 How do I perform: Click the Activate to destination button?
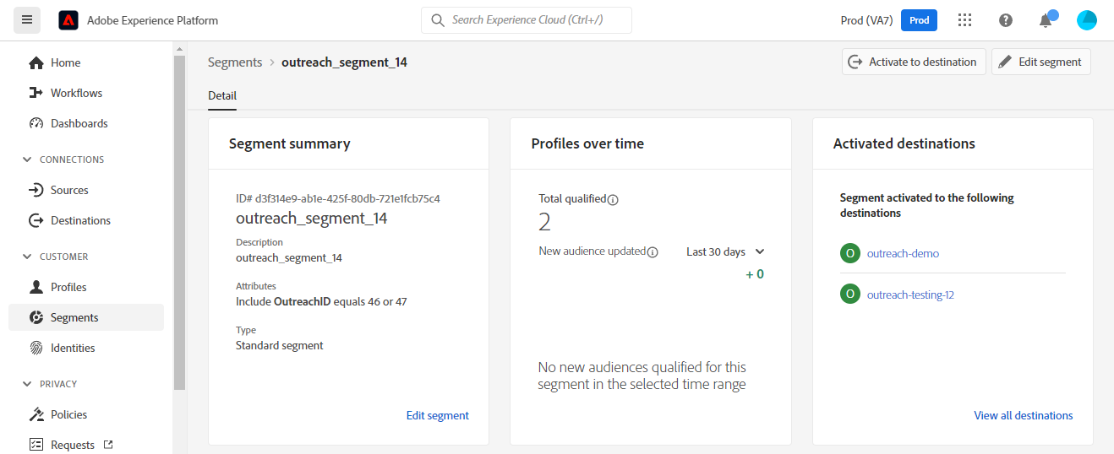click(x=914, y=62)
